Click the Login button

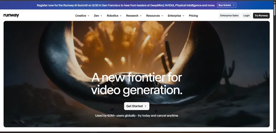[x=247, y=16]
